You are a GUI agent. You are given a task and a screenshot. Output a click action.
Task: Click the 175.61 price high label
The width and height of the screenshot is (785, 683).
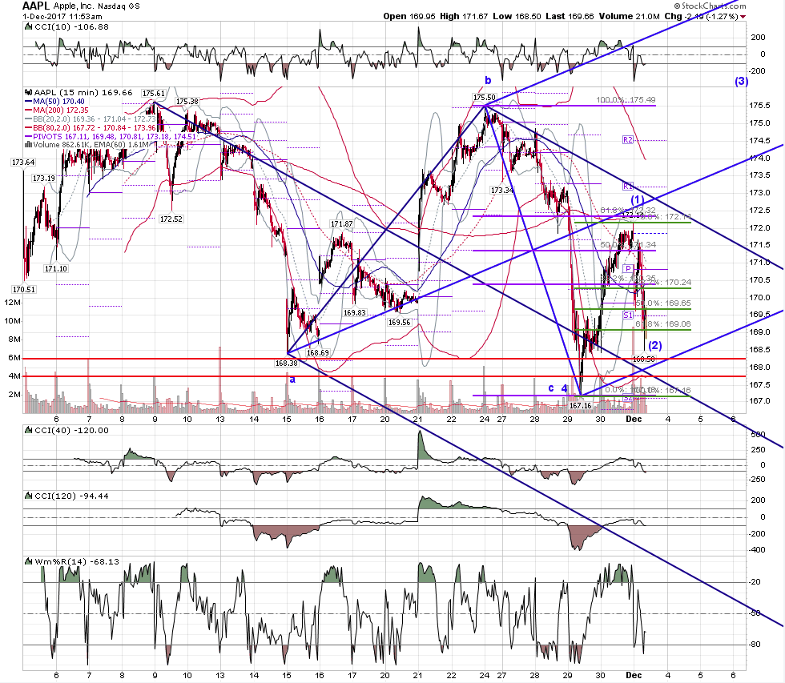[153, 94]
